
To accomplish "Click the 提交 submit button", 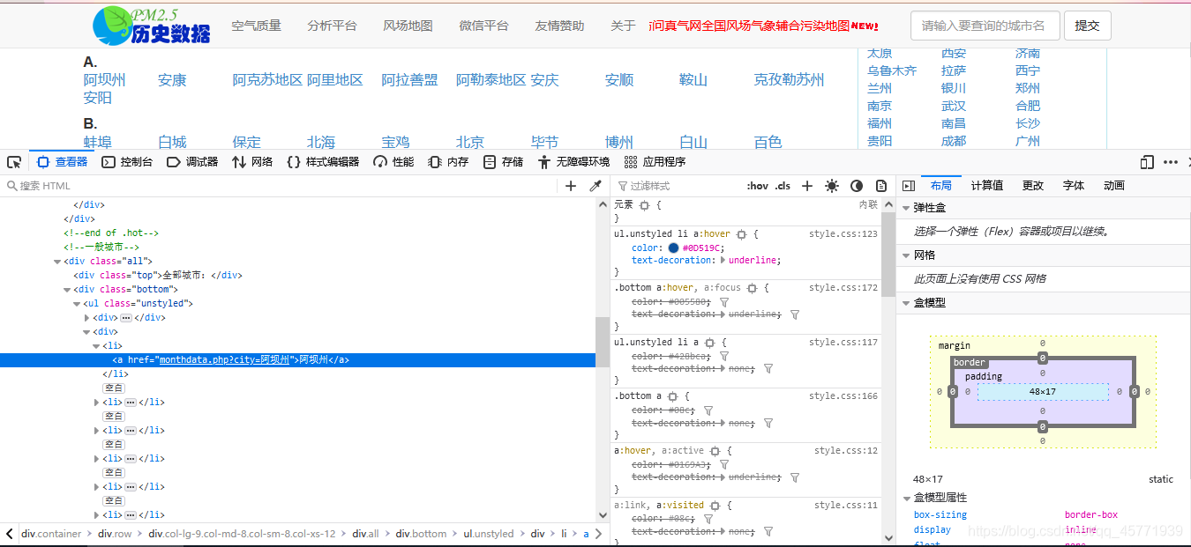I will tap(1087, 26).
